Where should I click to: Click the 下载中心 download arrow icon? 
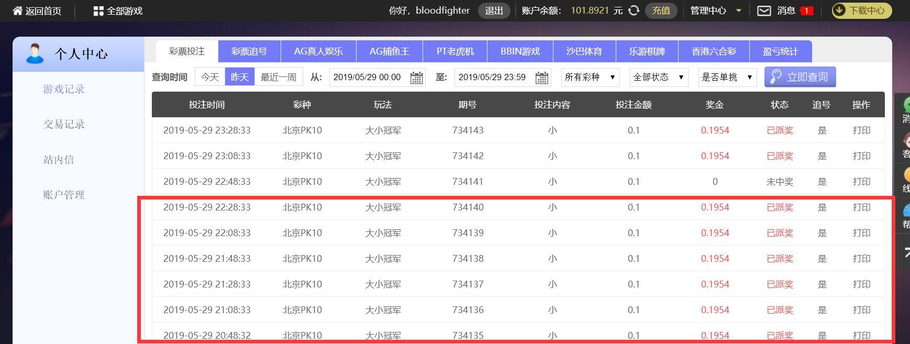[x=839, y=10]
